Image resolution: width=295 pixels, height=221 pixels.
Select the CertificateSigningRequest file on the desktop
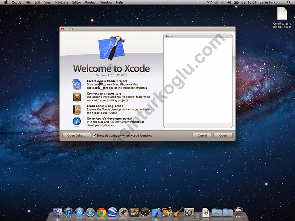click(282, 17)
